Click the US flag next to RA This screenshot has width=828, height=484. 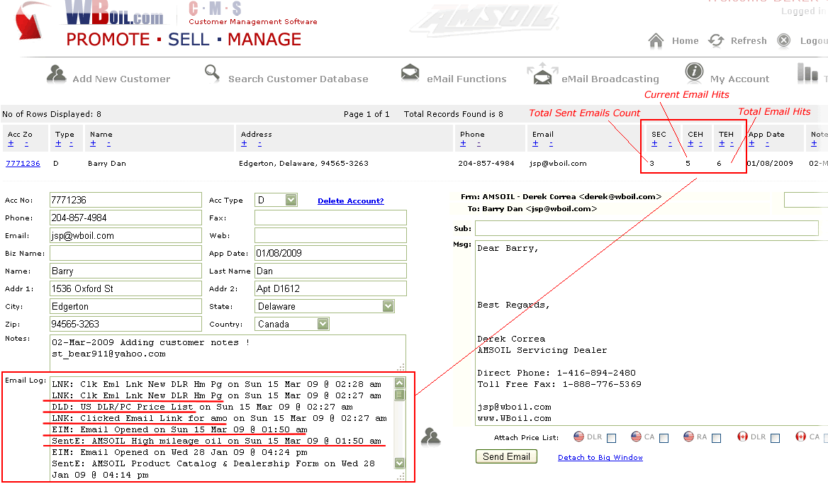(x=688, y=437)
